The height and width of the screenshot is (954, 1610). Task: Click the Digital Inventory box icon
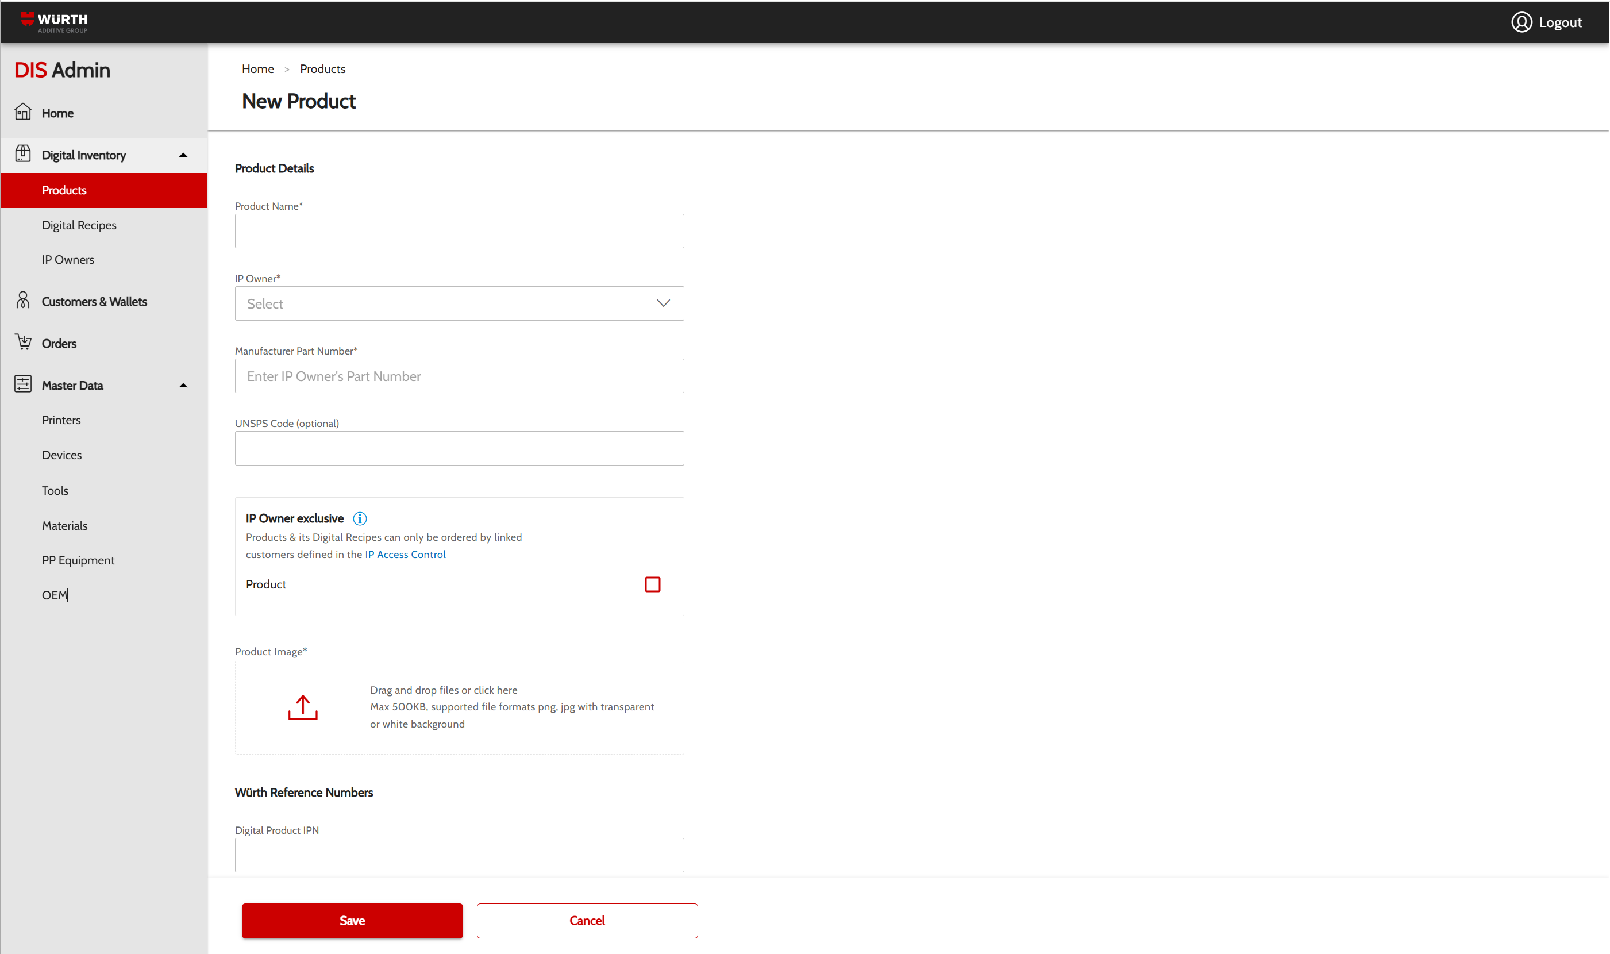point(23,154)
